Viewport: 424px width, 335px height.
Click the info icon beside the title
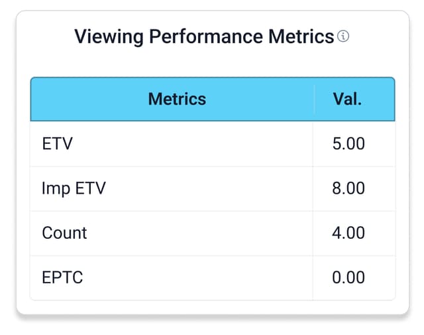(x=343, y=36)
